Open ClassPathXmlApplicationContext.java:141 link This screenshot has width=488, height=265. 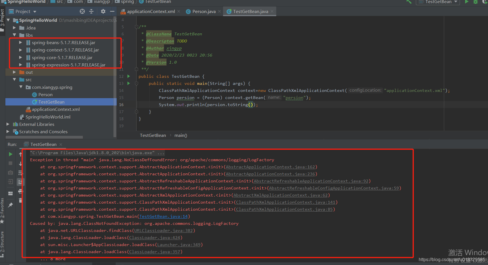tap(286, 202)
